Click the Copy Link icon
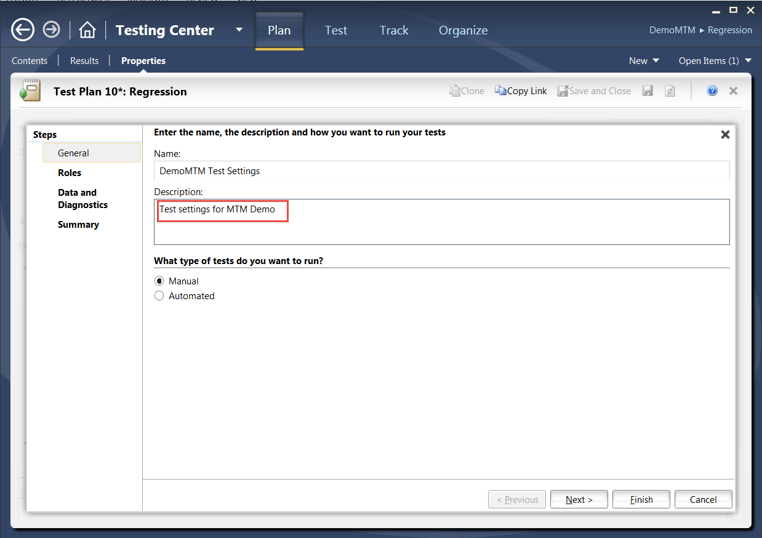The image size is (762, 538). click(521, 90)
